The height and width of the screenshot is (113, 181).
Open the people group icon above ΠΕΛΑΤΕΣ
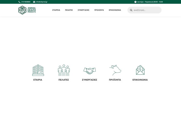64,70
